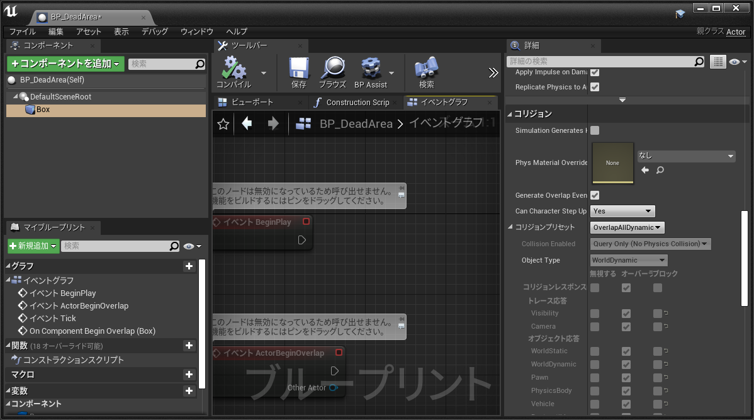Open My Blueprint view options eye
Image resolution: width=754 pixels, height=420 pixels.
coord(192,246)
